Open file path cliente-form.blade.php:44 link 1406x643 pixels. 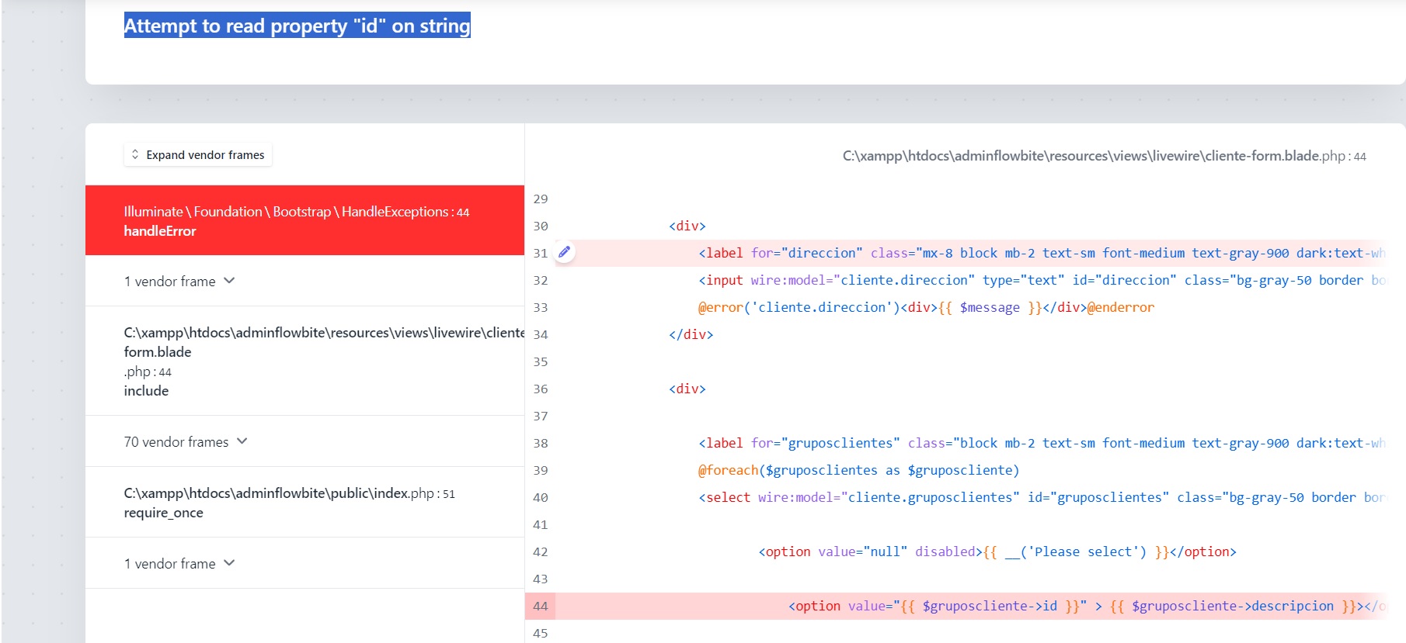1104,156
